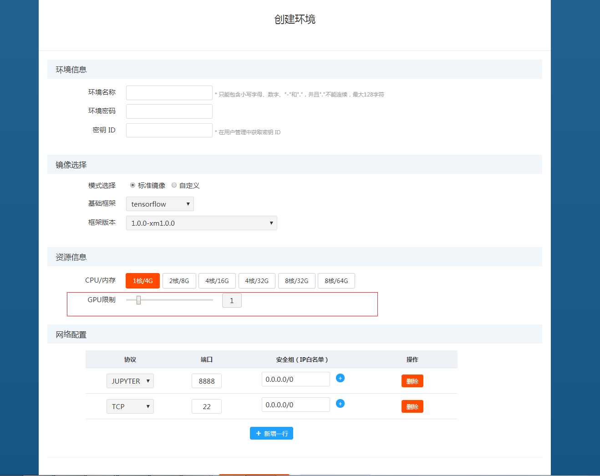Image resolution: width=600 pixels, height=476 pixels.
Task: Select the 标准镜像 radio option
Action: click(x=132, y=185)
